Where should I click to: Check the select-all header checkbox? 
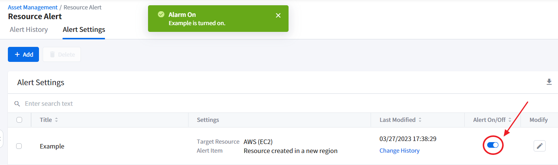click(x=19, y=120)
